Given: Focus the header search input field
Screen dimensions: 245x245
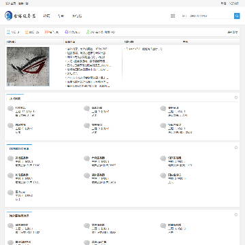Looking at the screenshot, I should pos(208,16).
